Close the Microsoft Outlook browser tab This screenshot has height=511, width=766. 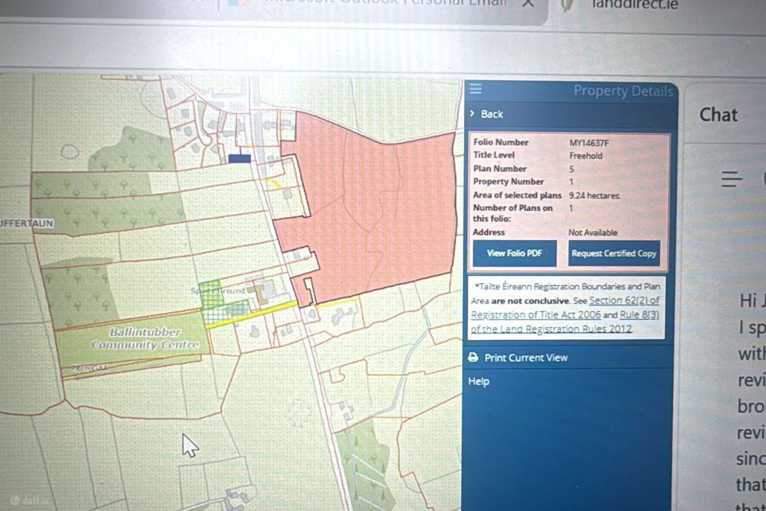pos(528,4)
